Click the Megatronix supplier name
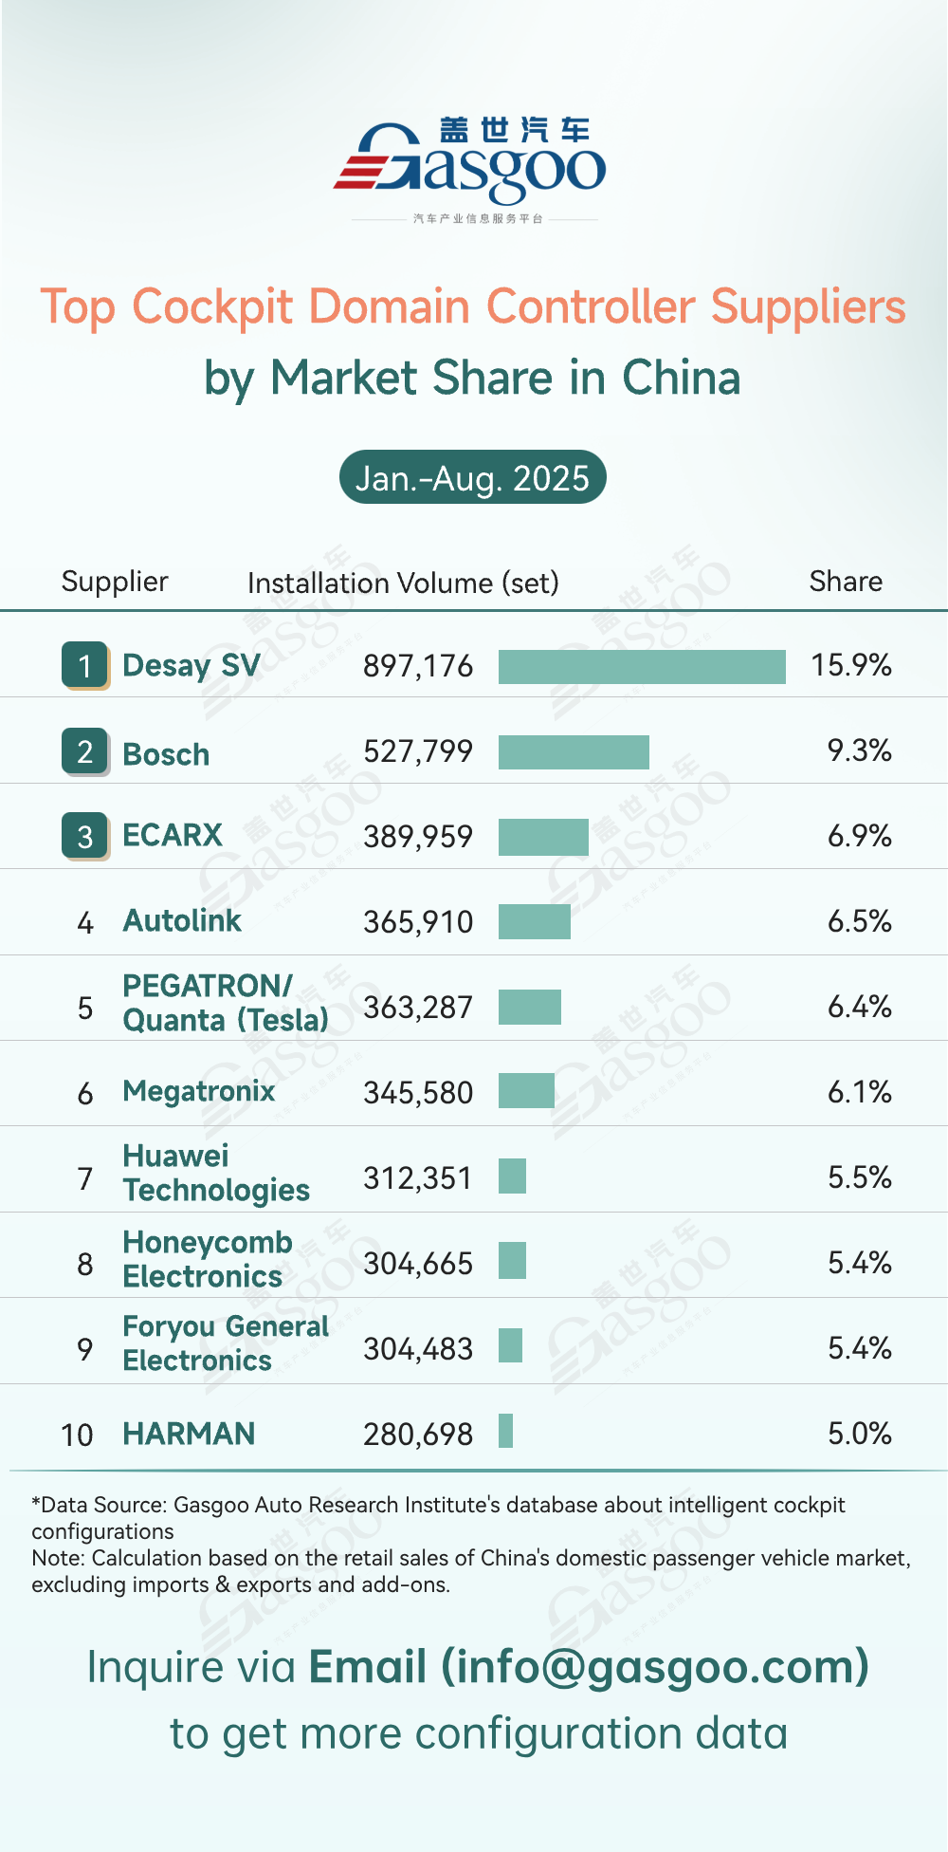Screen dimensions: 948x1852 (199, 1091)
